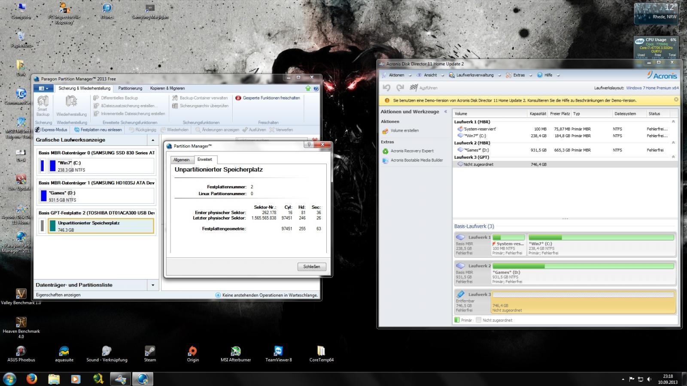Click the Wiederherstellung ribbon icon

[x=71, y=106]
